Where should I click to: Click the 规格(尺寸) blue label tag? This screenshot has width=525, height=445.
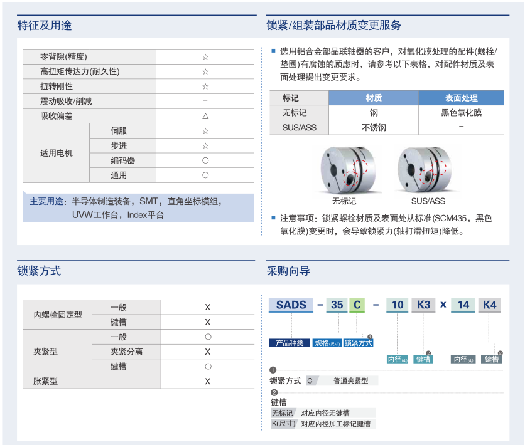(327, 343)
